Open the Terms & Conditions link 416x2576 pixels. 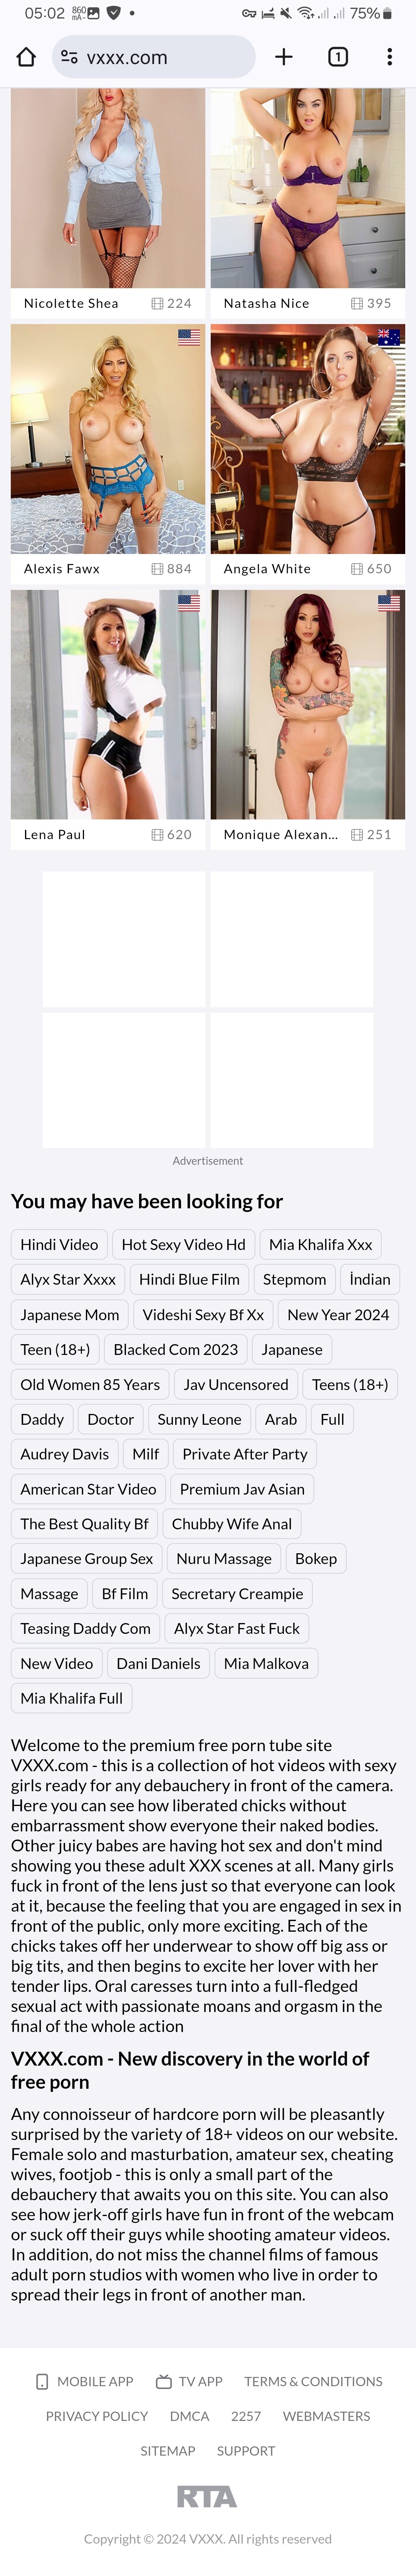(313, 2381)
